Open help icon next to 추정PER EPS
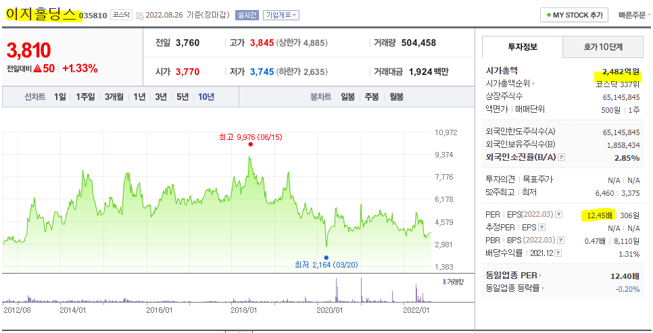 click(x=541, y=228)
